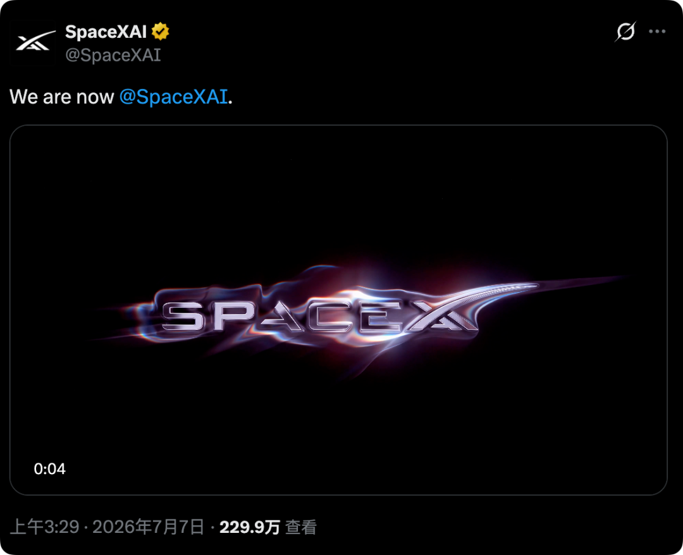Image resolution: width=683 pixels, height=555 pixels.
Task: Click the 2026年7月7日 post date
Action: click(x=149, y=527)
